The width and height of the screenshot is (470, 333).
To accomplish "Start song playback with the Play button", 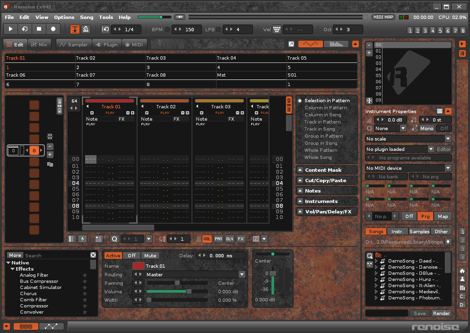I will coord(10,29).
